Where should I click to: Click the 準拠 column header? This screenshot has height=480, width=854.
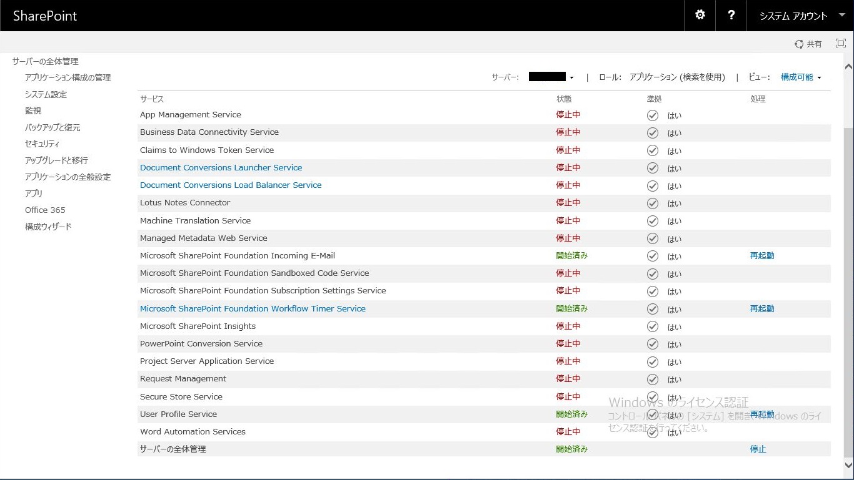pyautogui.click(x=654, y=99)
